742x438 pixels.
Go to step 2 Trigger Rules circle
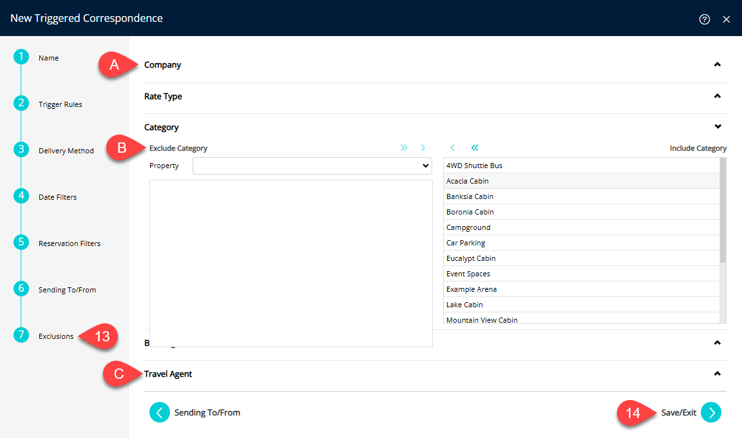(21, 103)
